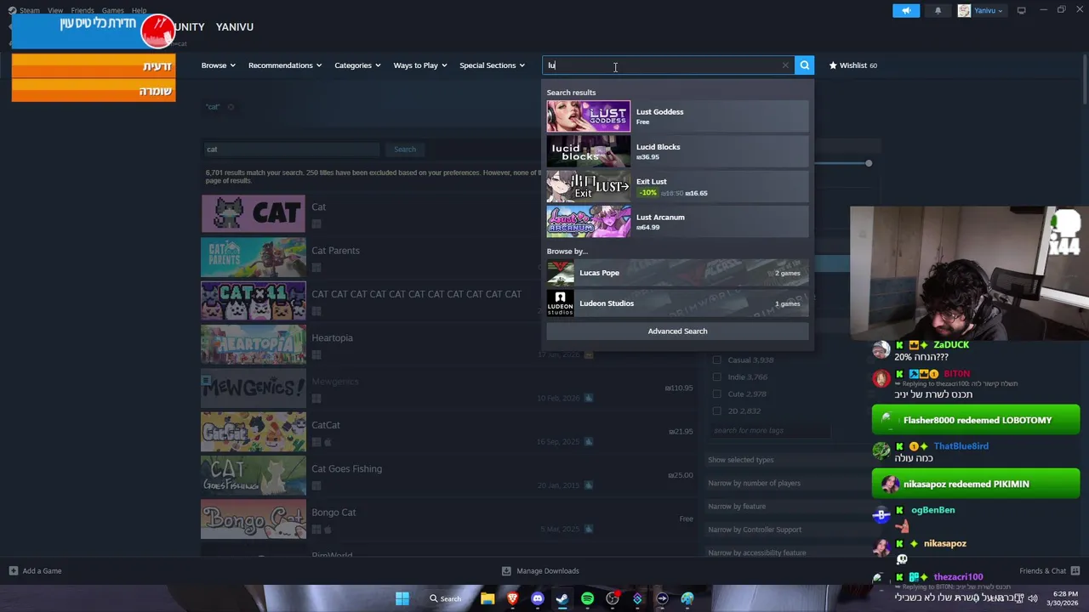Viewport: 1089px width, 612px height.
Task: Expand the Categories dropdown
Action: click(x=357, y=65)
